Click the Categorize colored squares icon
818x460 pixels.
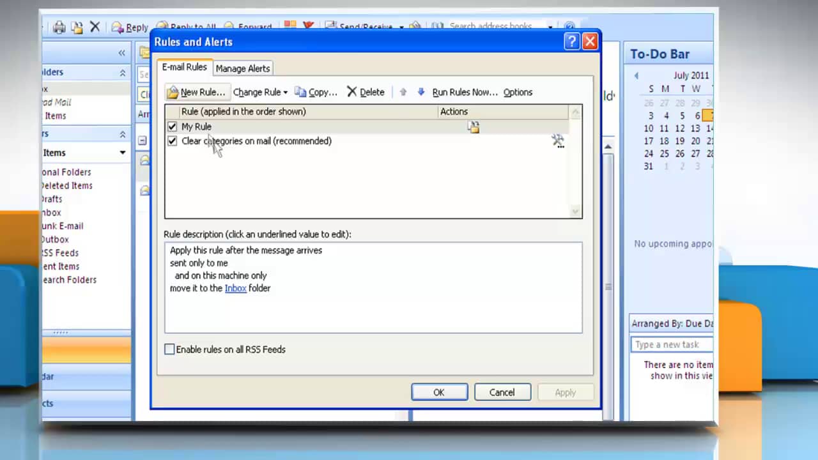(x=290, y=26)
